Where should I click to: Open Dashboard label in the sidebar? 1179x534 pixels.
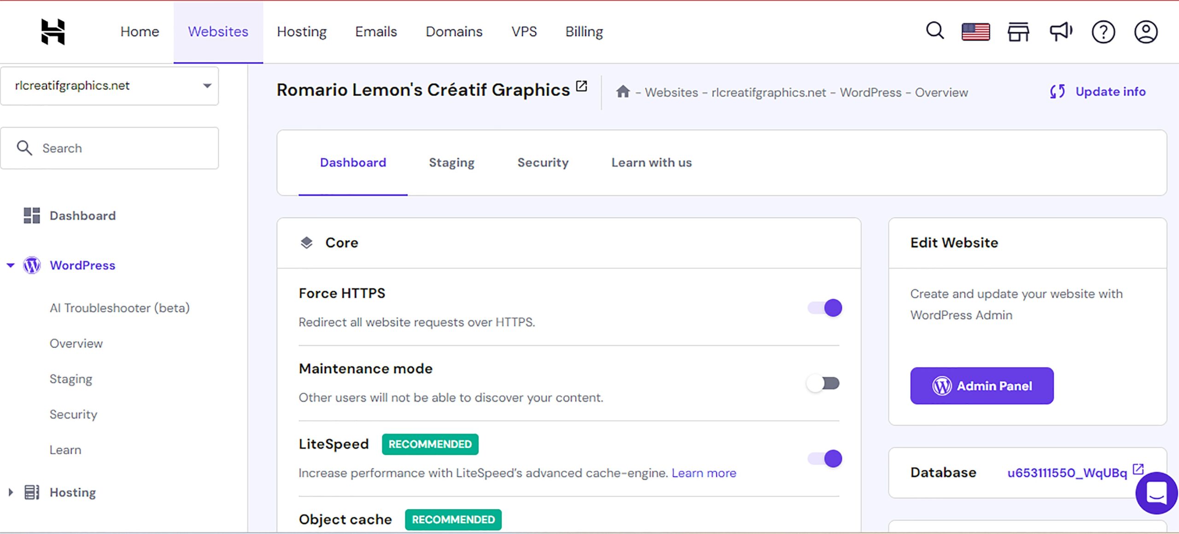pyautogui.click(x=82, y=215)
